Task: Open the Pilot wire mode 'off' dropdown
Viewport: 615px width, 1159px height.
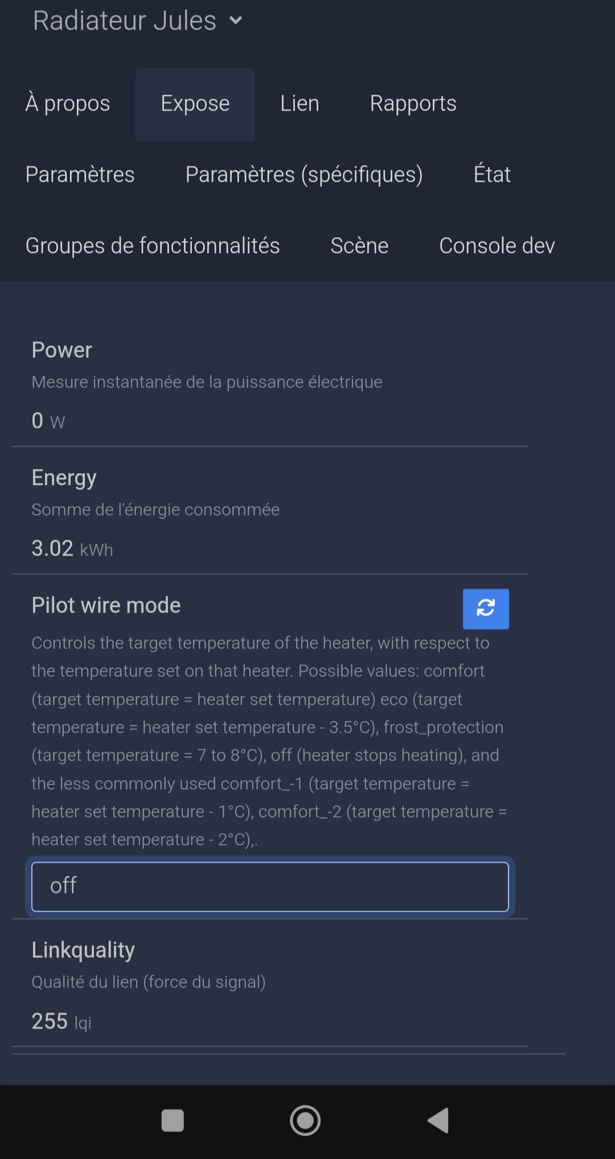Action: (270, 887)
